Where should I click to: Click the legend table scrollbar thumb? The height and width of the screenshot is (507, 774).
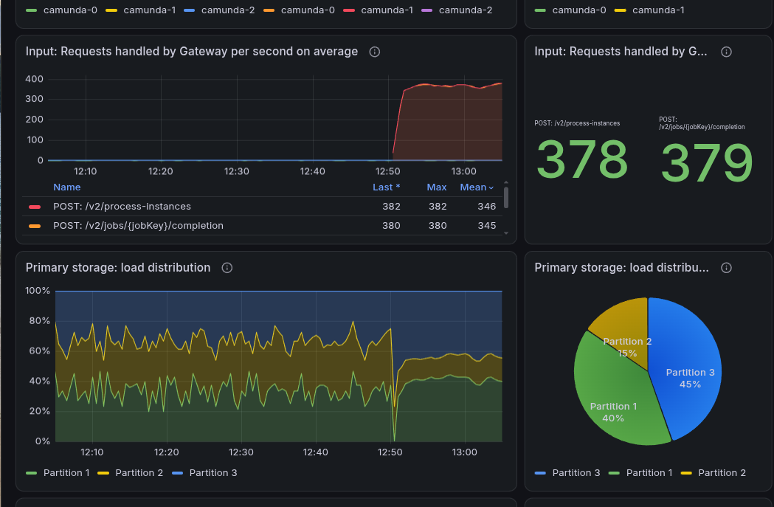[506, 198]
